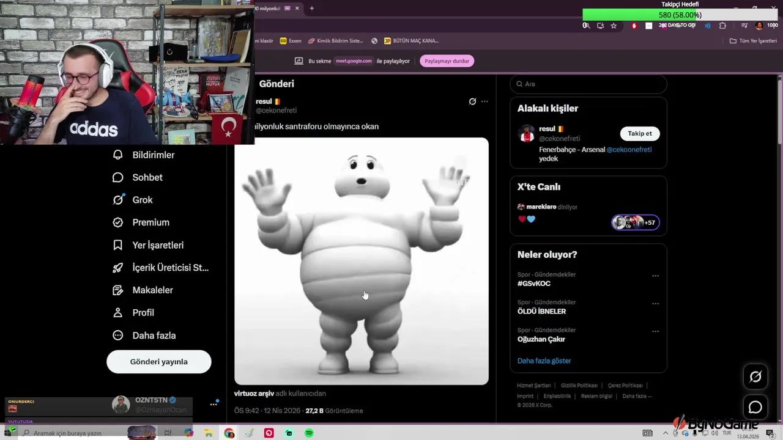Open Reklam bilgisi footer link
Screen dimensions: 783x440
[596, 396]
